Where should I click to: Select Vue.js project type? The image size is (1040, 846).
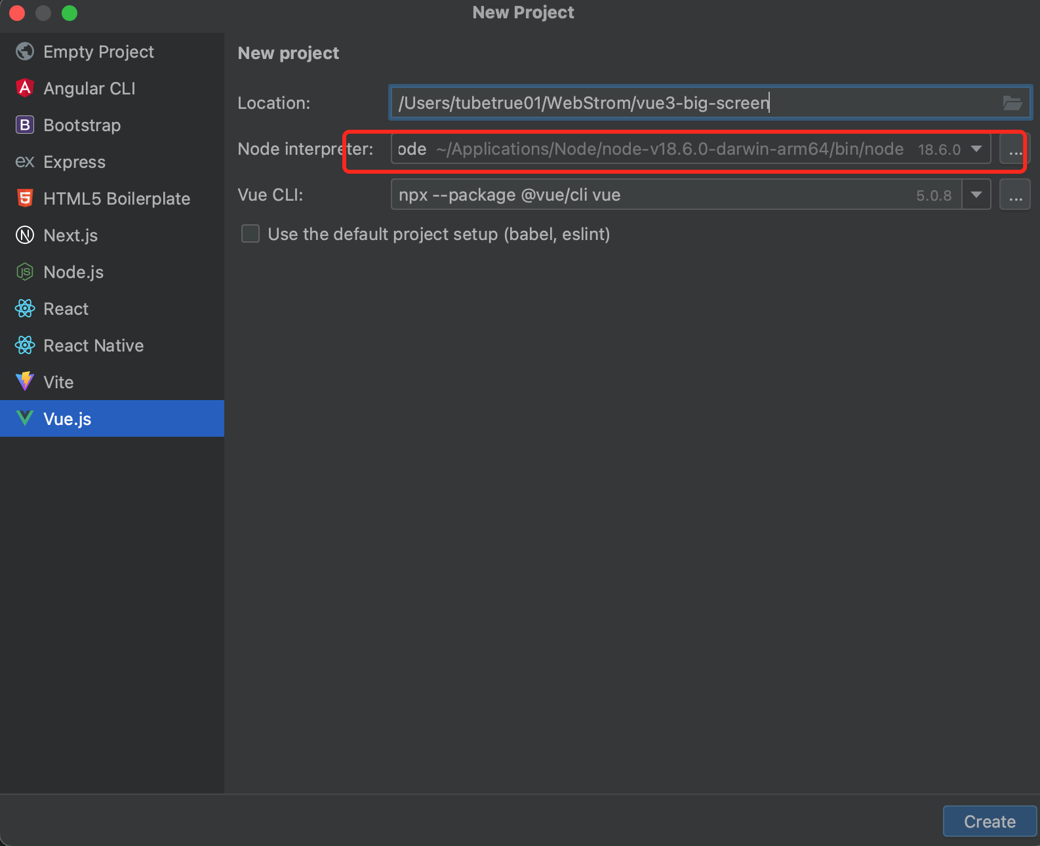click(x=112, y=418)
